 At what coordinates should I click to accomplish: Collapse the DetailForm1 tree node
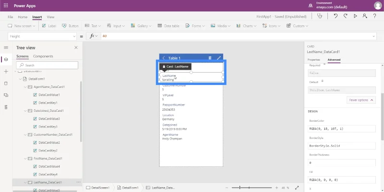[x=20, y=79]
